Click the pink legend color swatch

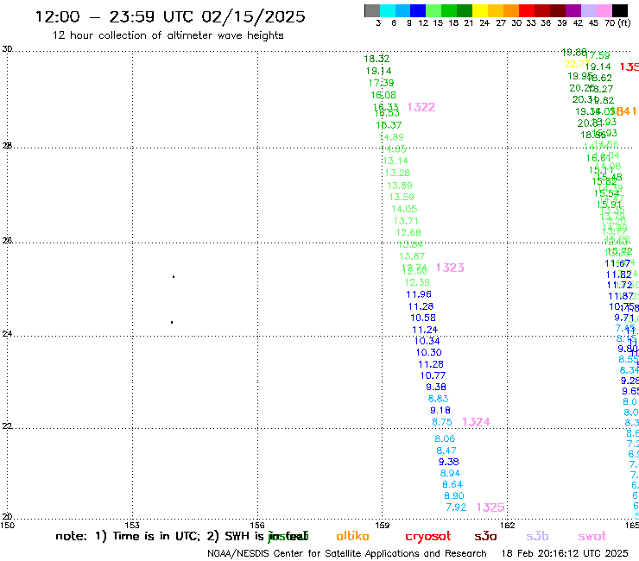click(604, 10)
